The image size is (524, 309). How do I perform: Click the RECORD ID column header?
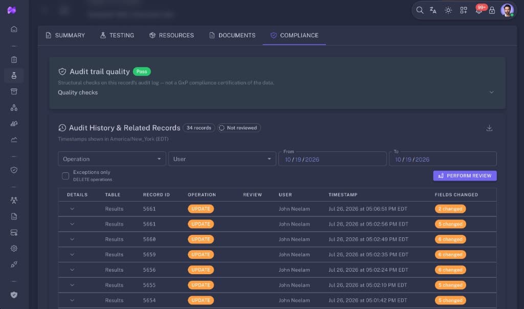pos(157,195)
